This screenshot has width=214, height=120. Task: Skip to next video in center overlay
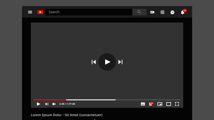120,62
